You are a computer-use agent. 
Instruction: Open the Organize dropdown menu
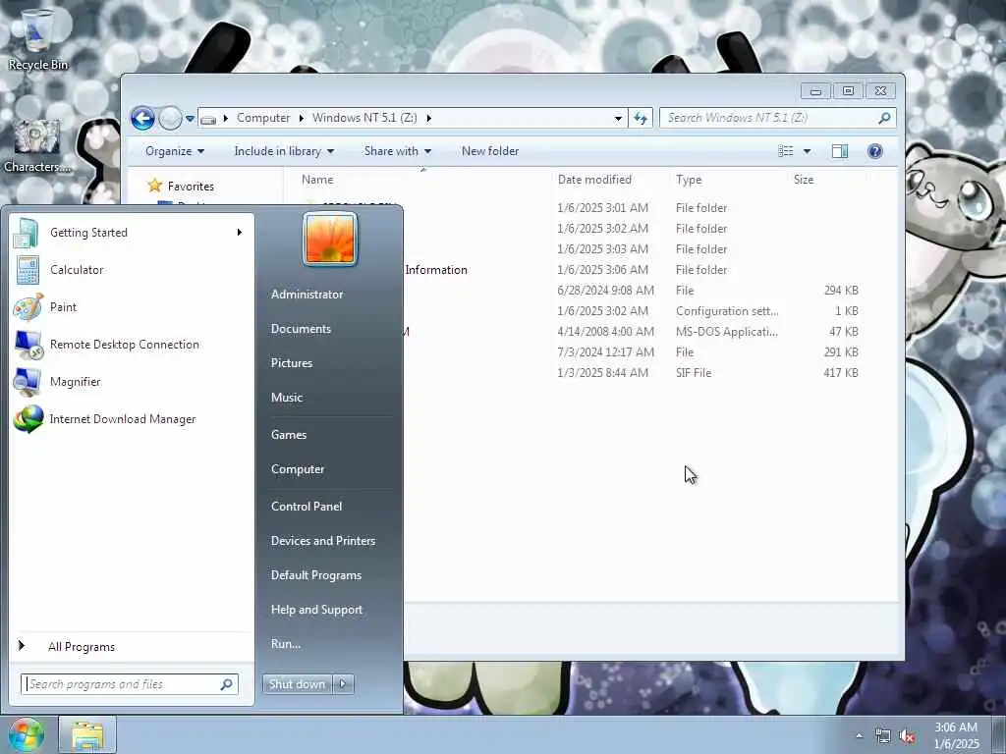click(175, 151)
